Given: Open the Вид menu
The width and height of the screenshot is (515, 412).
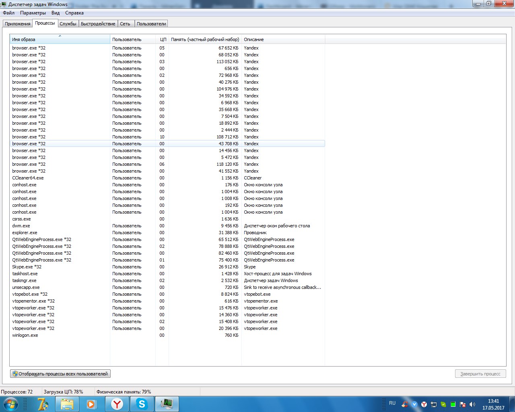Looking at the screenshot, I should pyautogui.click(x=56, y=13).
